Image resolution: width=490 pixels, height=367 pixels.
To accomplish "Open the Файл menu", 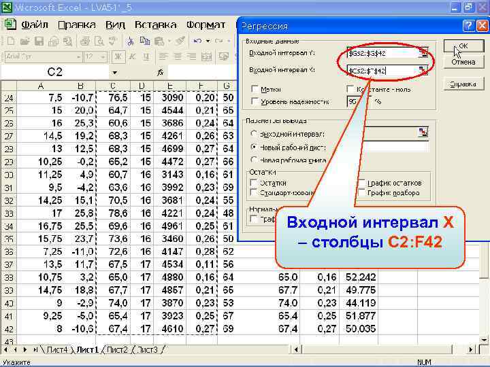I will point(35,24).
